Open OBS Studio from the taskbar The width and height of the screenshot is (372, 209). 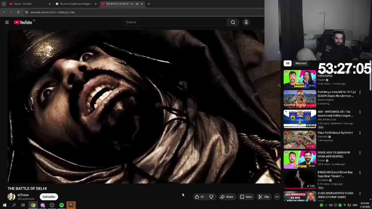pos(52,205)
